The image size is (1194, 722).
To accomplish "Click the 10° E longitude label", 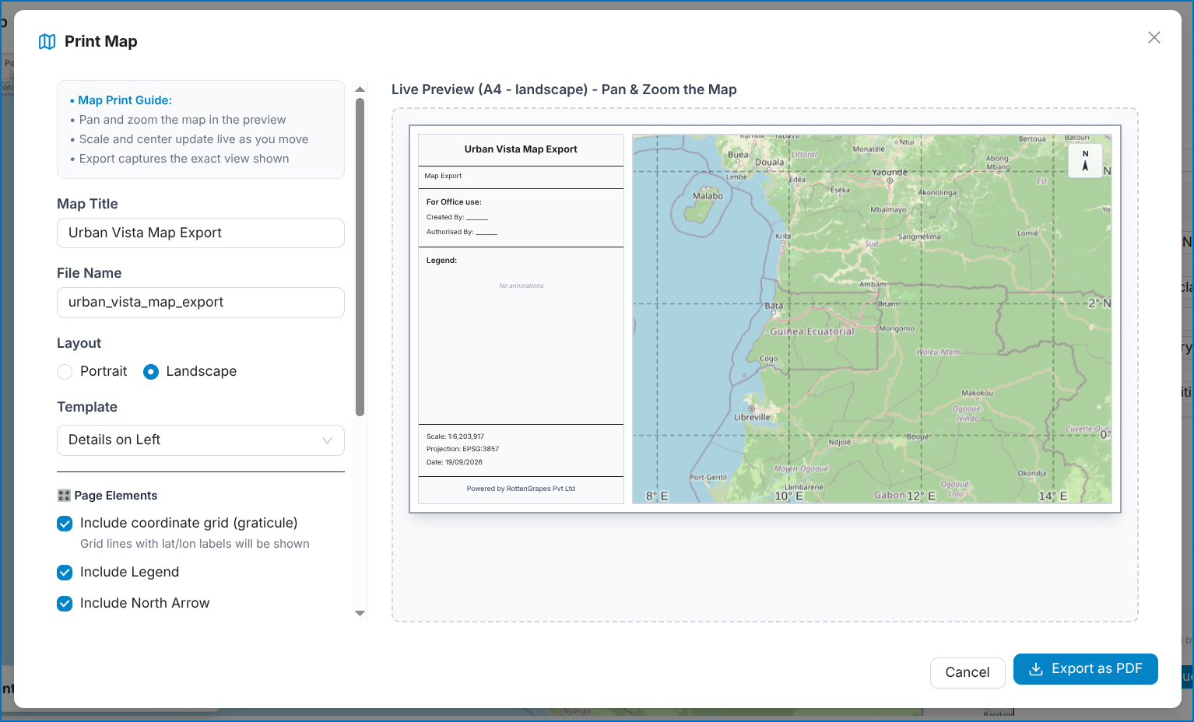I will (x=788, y=496).
